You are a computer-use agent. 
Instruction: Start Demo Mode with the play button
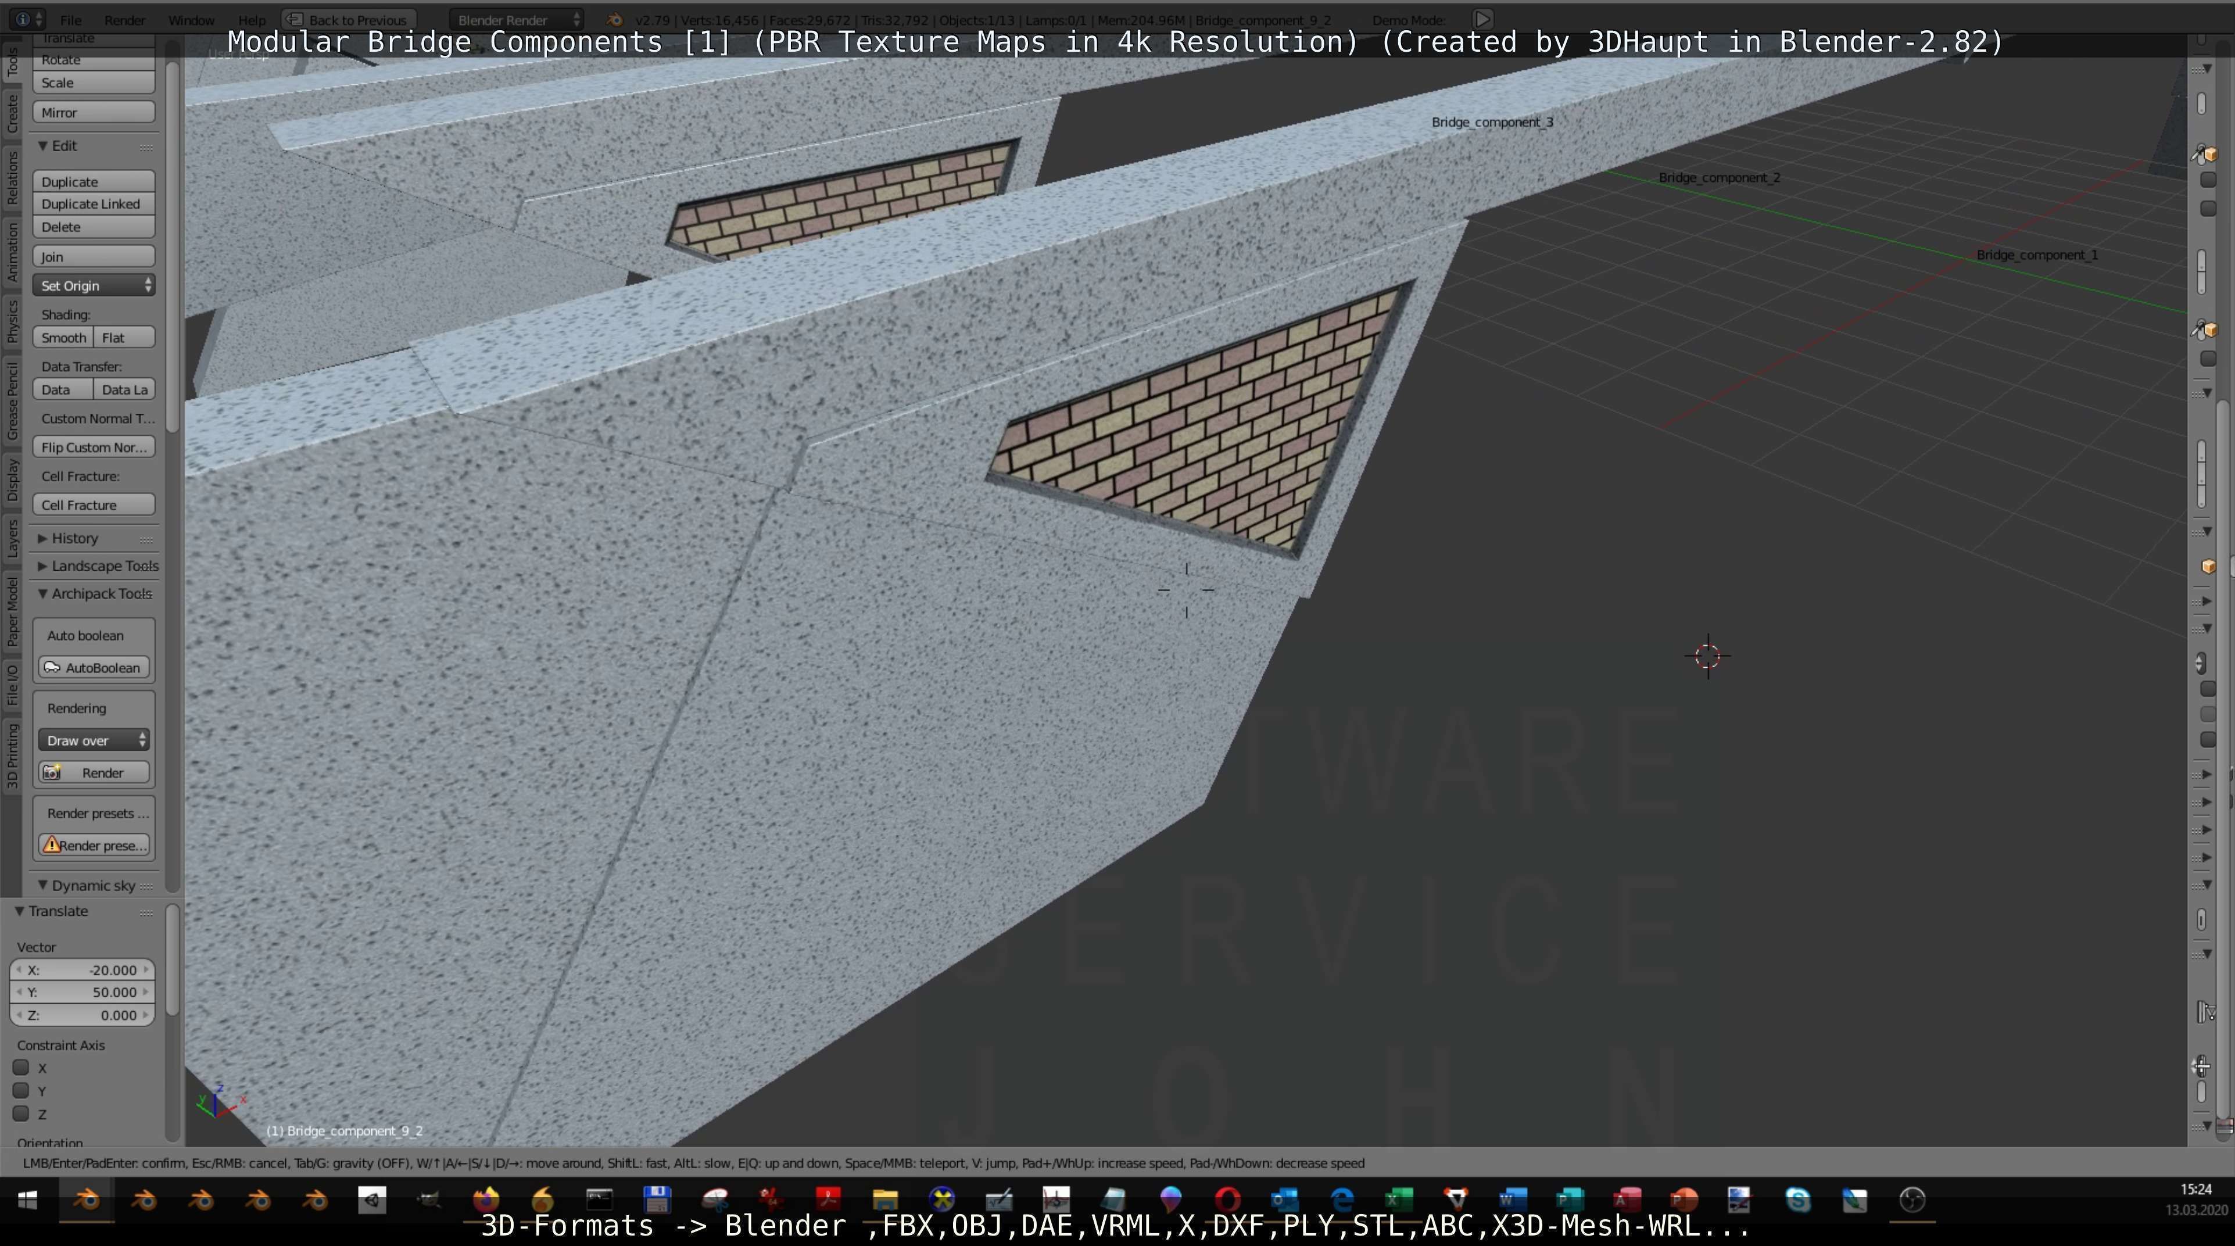1483,18
